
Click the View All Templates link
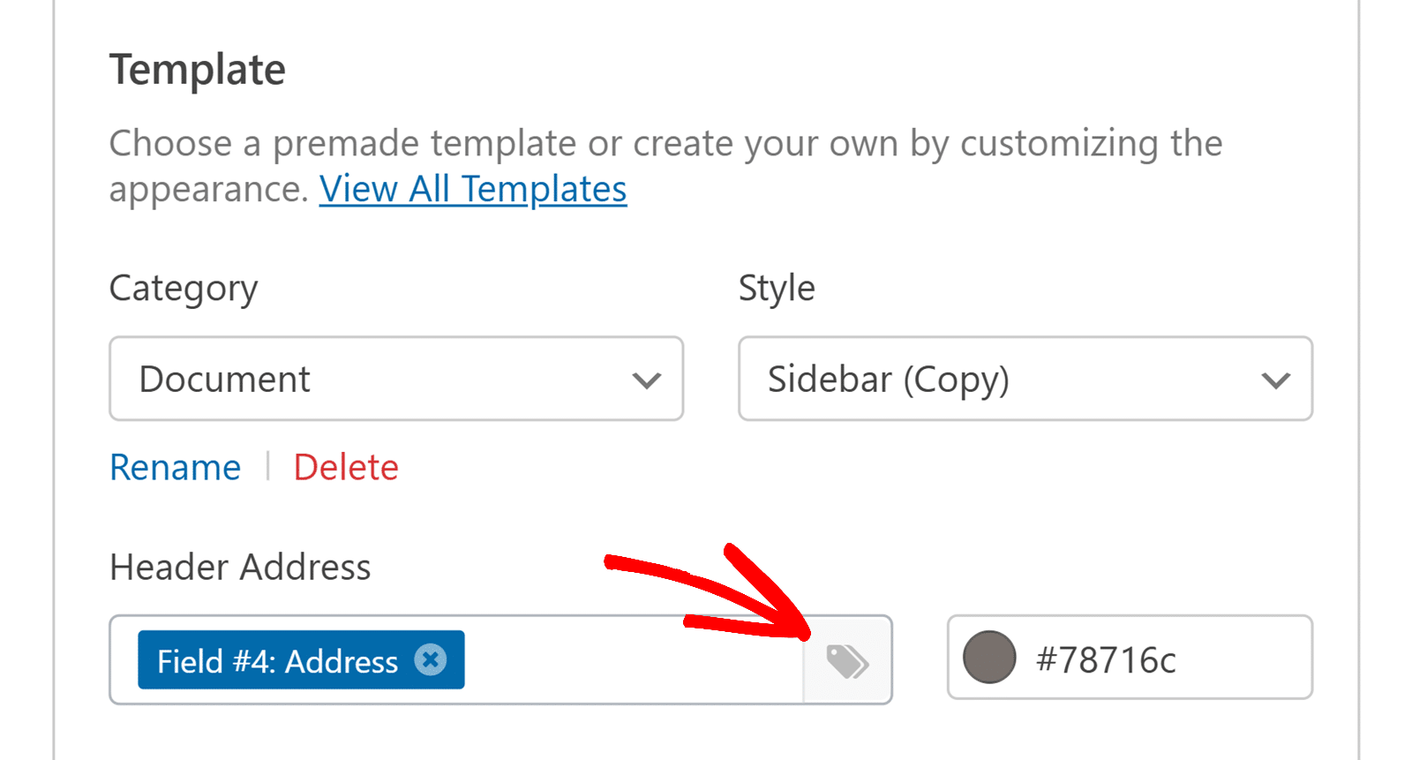[472, 188]
